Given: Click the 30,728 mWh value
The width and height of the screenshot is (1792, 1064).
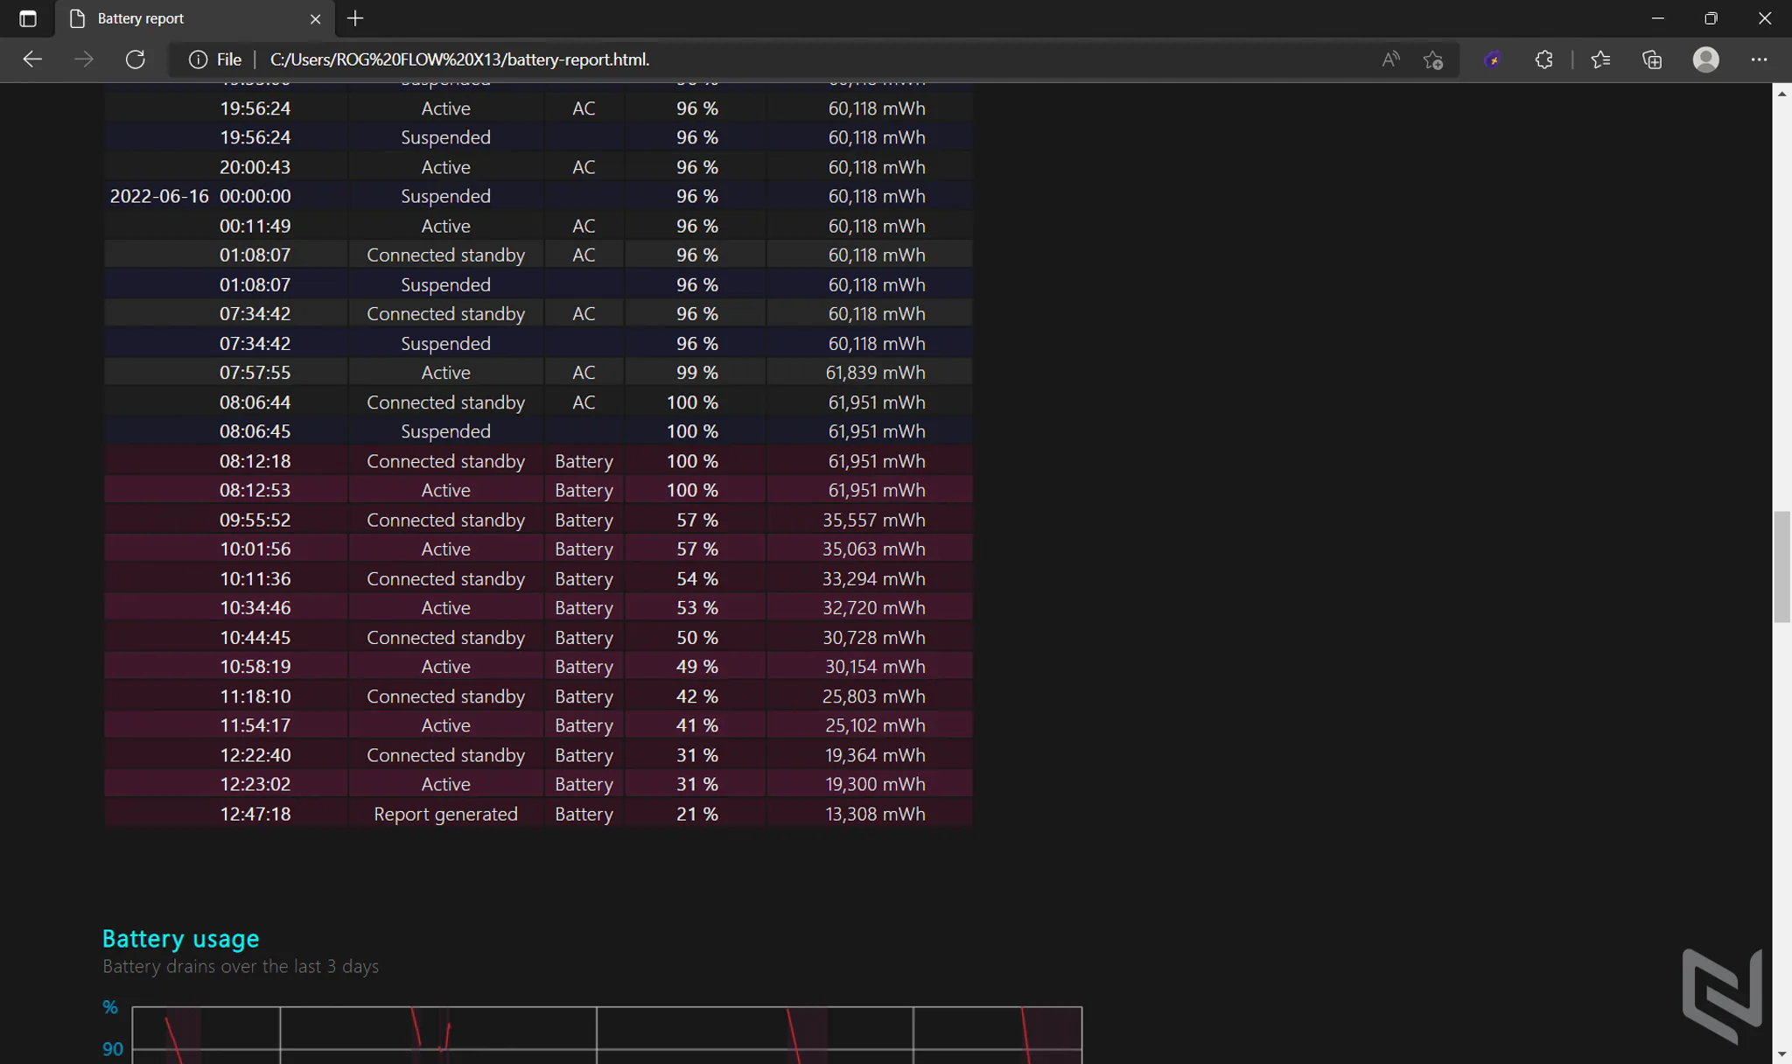Looking at the screenshot, I should 873,637.
